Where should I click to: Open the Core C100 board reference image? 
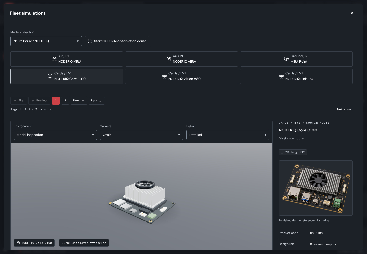point(316,188)
